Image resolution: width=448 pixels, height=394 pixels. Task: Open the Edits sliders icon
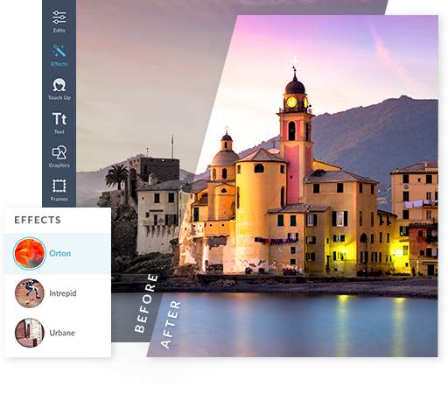(59, 18)
